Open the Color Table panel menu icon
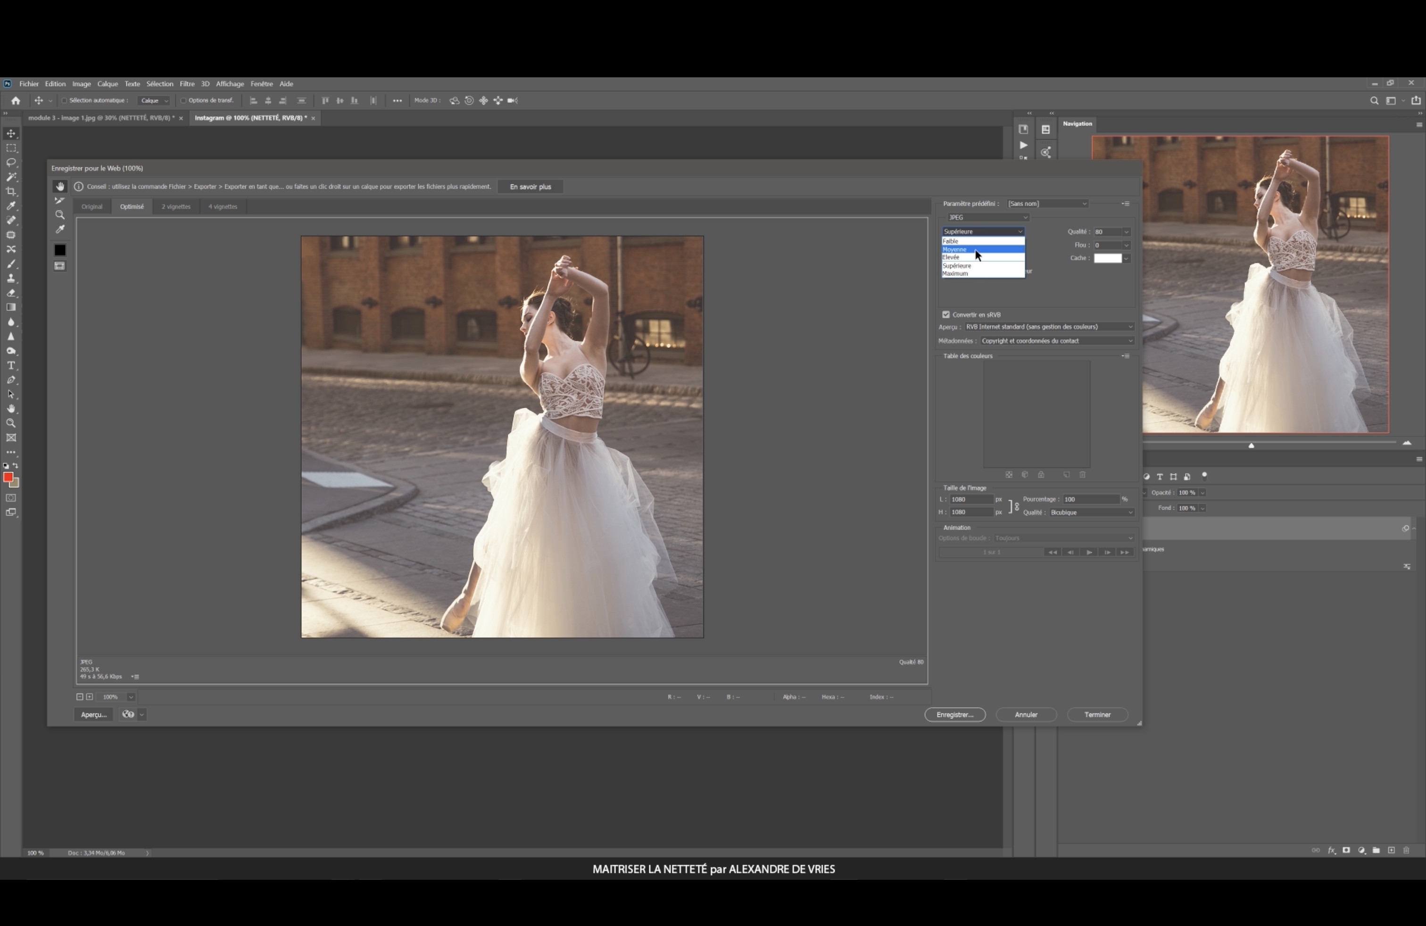 tap(1125, 356)
